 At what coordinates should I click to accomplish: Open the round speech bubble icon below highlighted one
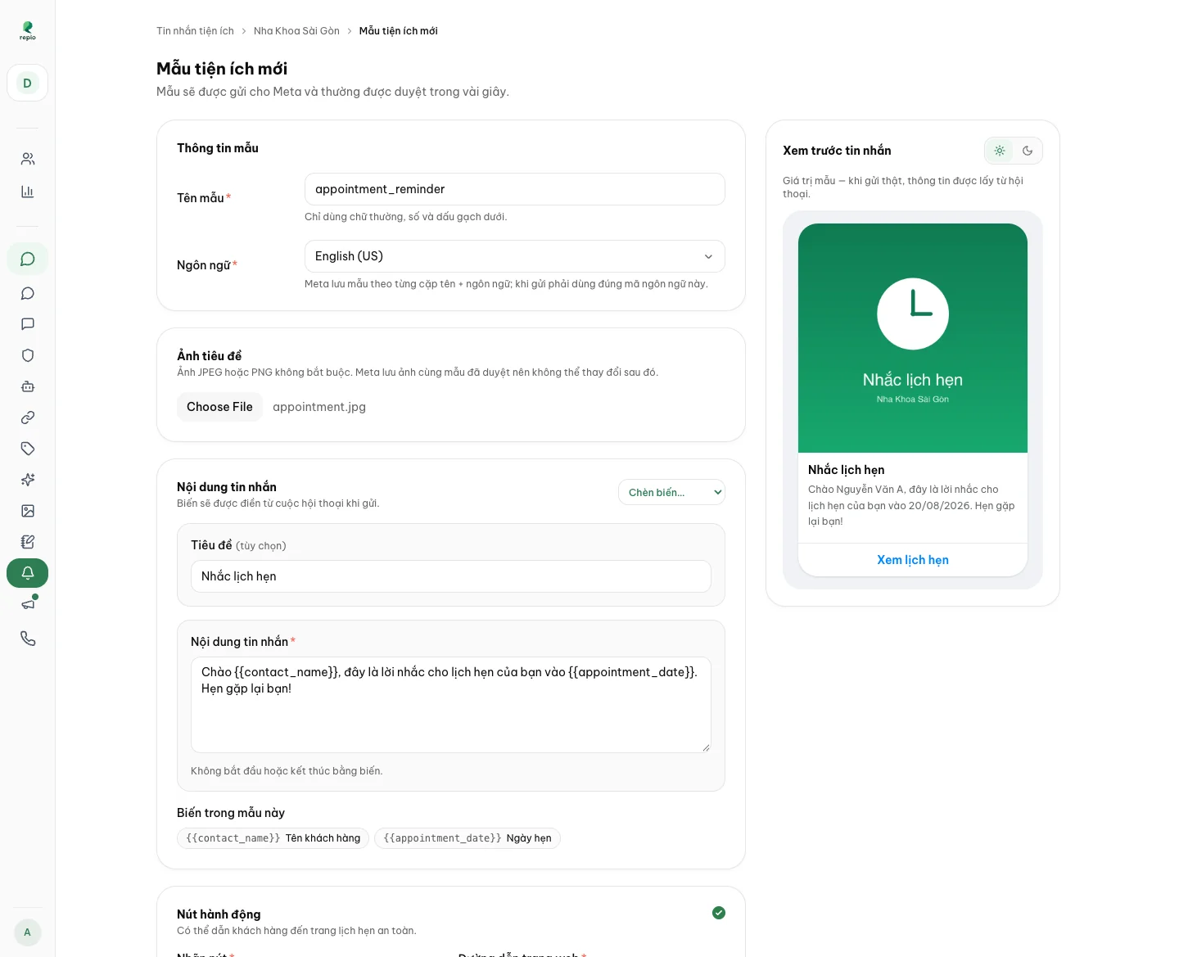coord(28,293)
